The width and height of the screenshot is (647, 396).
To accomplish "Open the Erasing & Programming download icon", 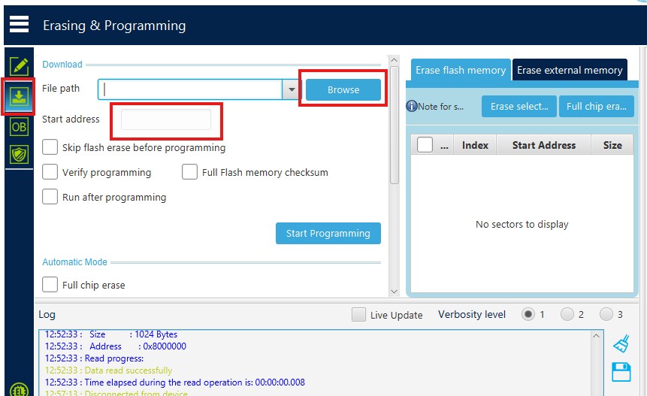I will coord(19,96).
